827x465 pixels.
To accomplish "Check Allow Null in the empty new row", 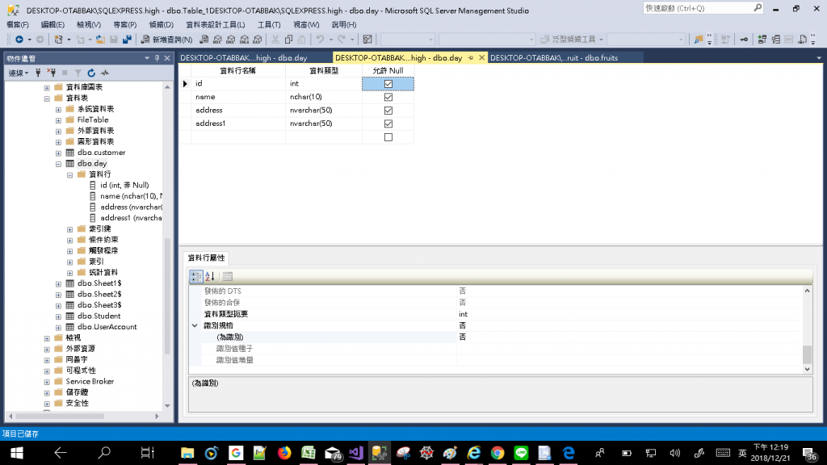I will [x=388, y=137].
